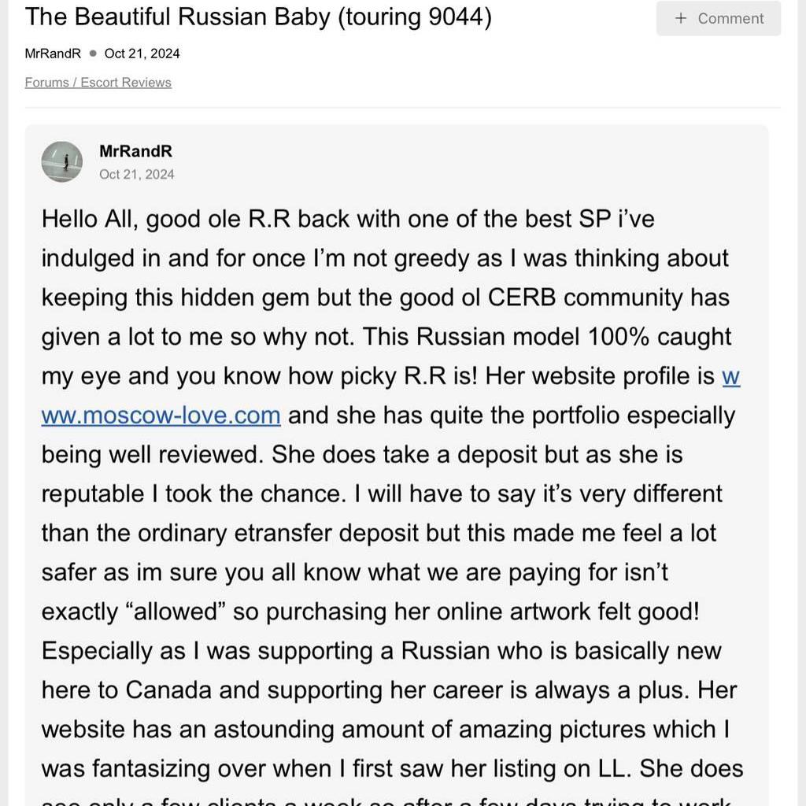806x806 pixels.
Task: Open MrRandR's round avatar picture
Action: pos(62,162)
